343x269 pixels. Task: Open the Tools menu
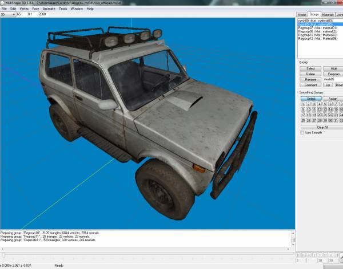63,9
